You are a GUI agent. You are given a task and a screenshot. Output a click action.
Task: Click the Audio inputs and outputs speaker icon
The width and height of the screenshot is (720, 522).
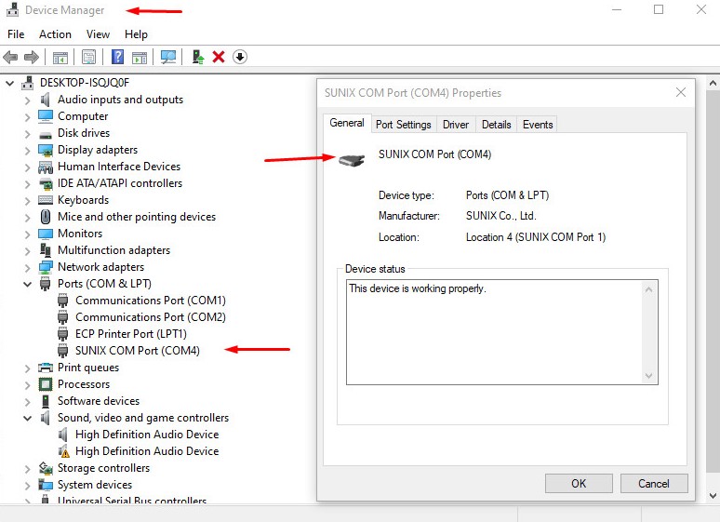(45, 100)
